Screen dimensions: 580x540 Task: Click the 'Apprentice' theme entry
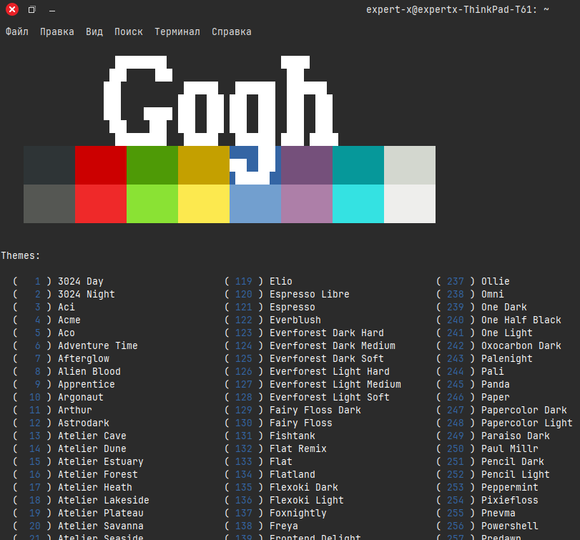(x=87, y=384)
